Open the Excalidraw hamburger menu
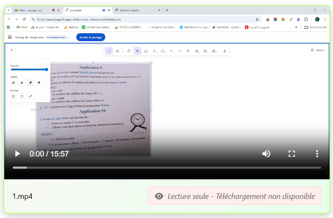The width and height of the screenshot is (333, 218). [12, 50]
